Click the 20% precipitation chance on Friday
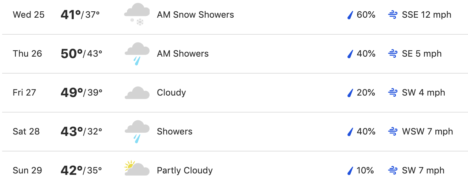The width and height of the screenshot is (468, 189). pos(366,93)
